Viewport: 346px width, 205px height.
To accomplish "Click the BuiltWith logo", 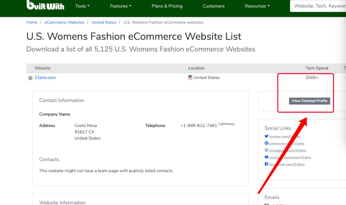I will pos(45,5).
